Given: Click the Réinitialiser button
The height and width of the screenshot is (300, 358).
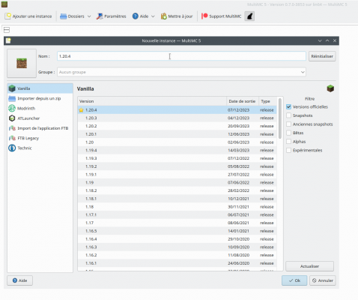Looking at the screenshot, I should (x=322, y=56).
